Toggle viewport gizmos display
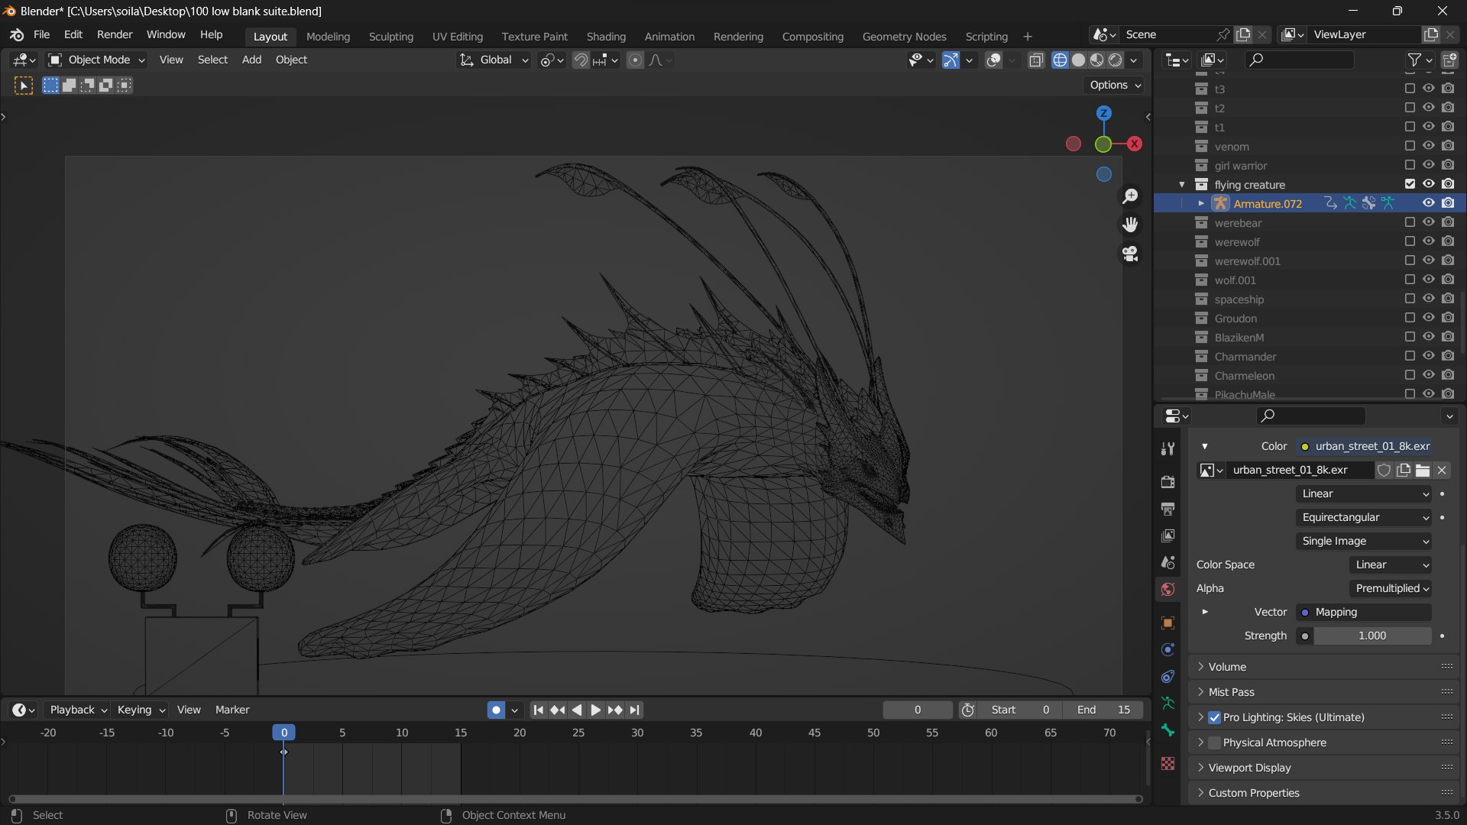The width and height of the screenshot is (1467, 825). (950, 60)
